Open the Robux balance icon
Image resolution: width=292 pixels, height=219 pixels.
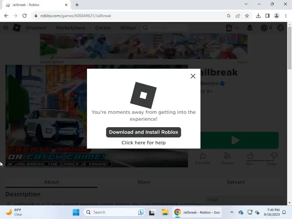tap(264, 28)
